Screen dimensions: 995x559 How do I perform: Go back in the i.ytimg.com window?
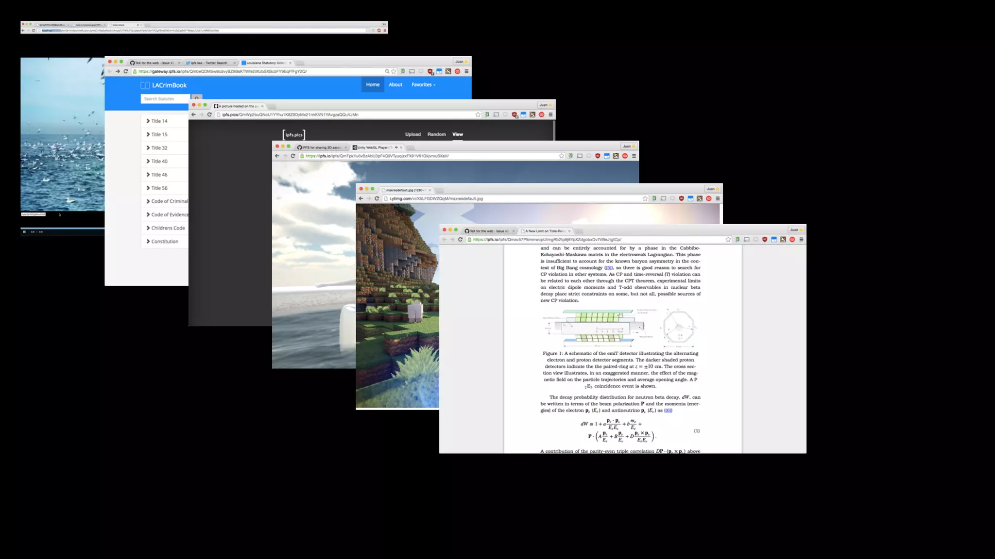360,198
